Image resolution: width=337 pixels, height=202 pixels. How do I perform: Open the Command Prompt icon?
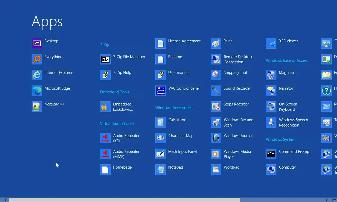[x=271, y=154]
